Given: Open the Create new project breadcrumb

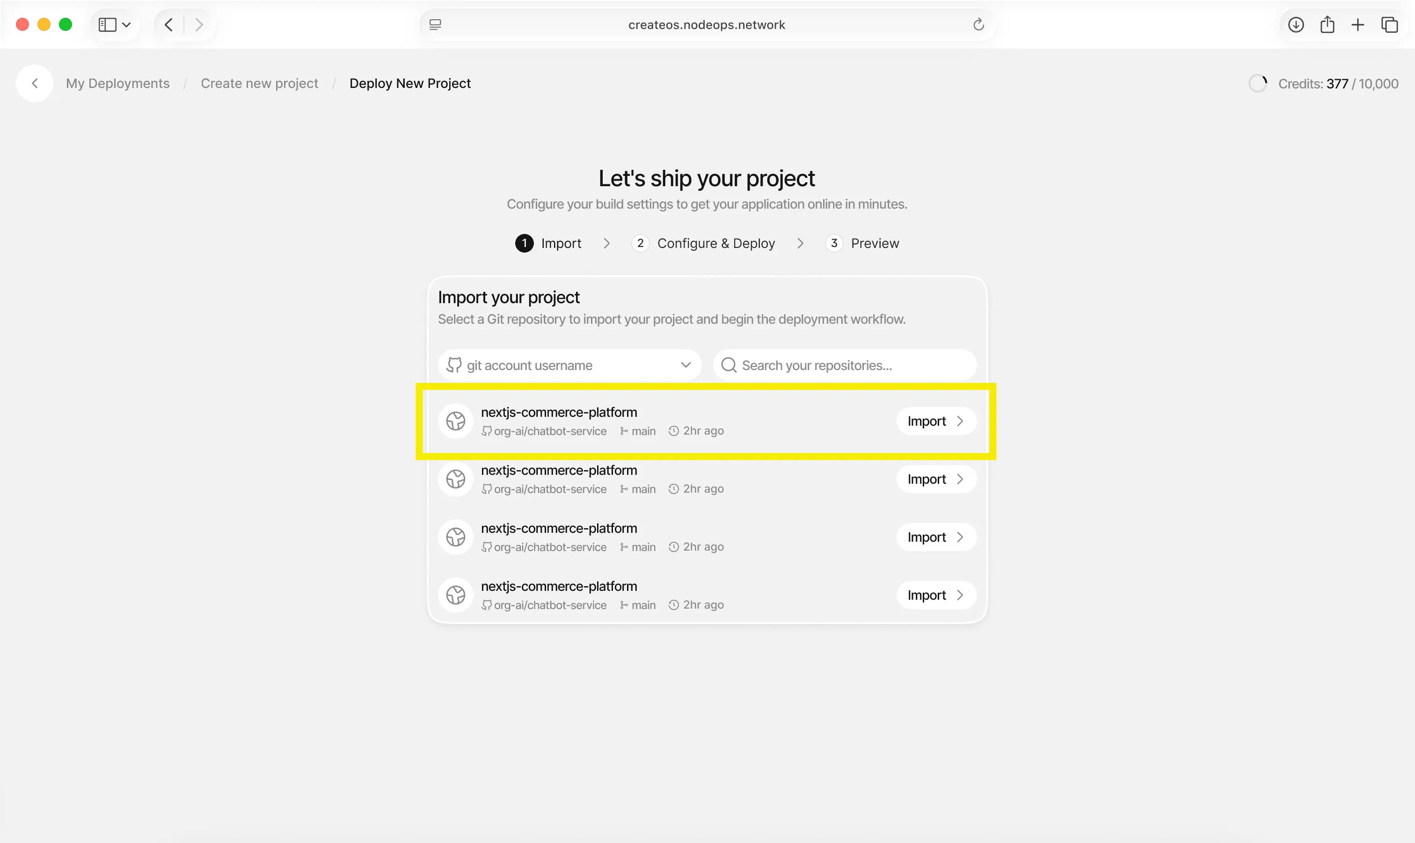Looking at the screenshot, I should (259, 83).
